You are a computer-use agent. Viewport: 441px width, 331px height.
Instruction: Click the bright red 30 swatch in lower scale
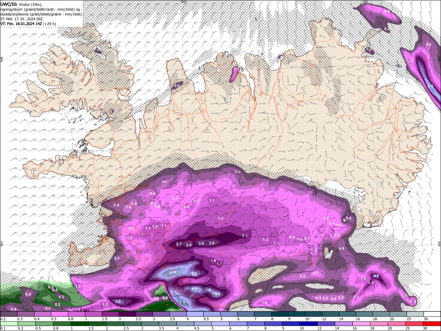[432, 324]
